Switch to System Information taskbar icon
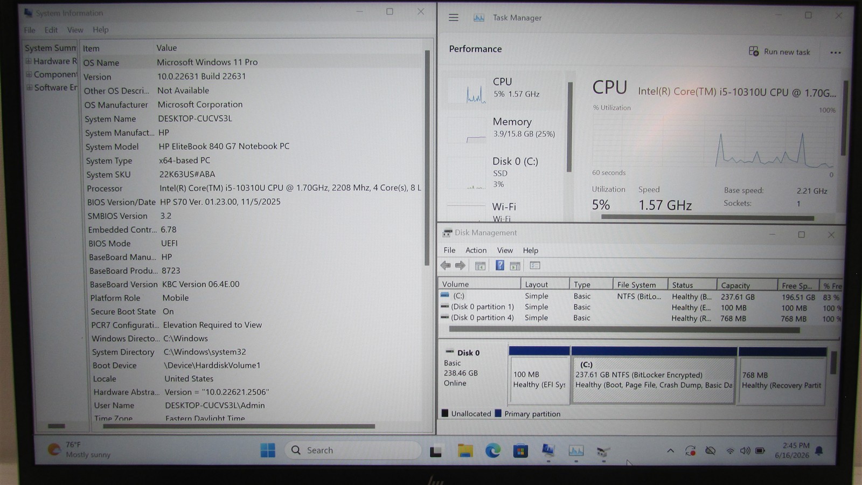Image resolution: width=862 pixels, height=485 pixels. pos(548,451)
